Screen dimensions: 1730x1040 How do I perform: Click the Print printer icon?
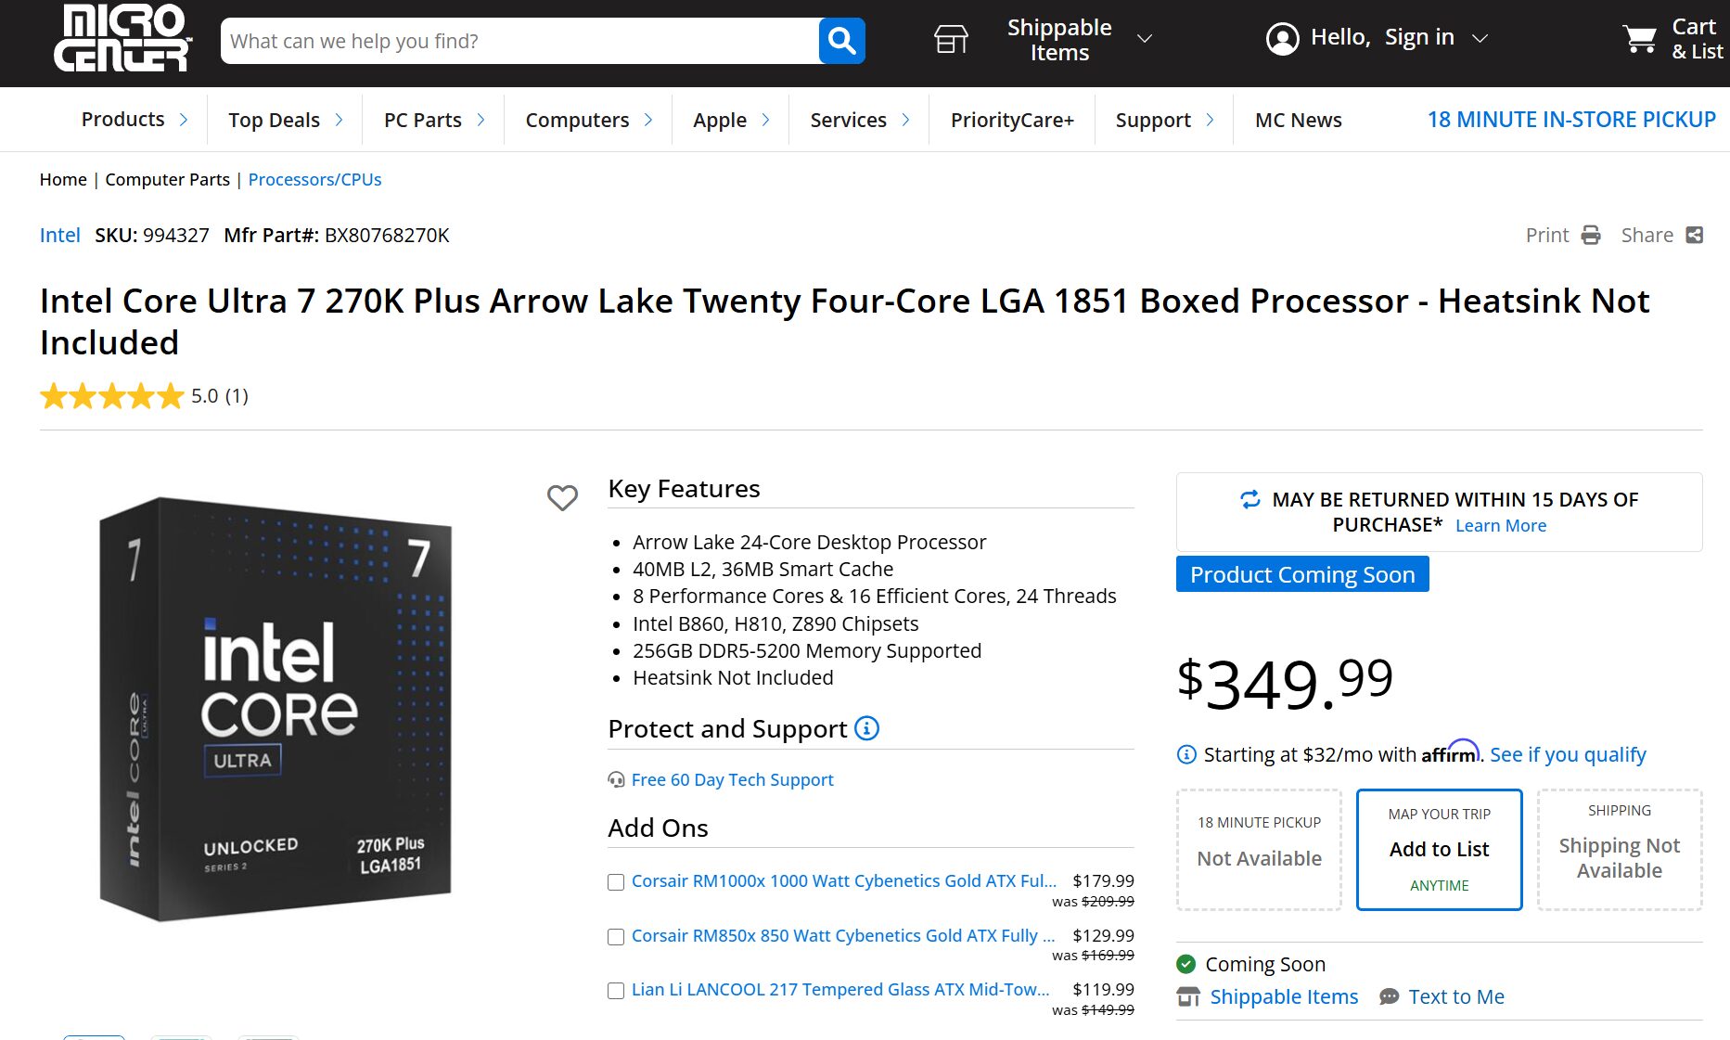click(x=1591, y=236)
